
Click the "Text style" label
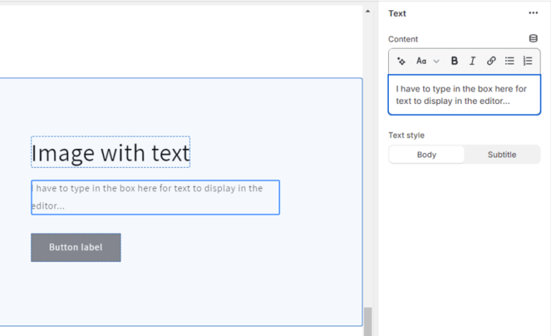[x=406, y=135]
